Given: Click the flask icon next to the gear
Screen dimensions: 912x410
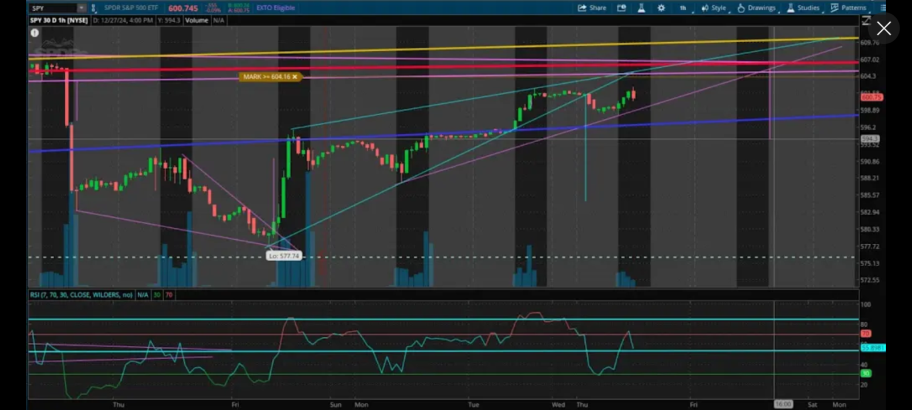Looking at the screenshot, I should click(641, 8).
